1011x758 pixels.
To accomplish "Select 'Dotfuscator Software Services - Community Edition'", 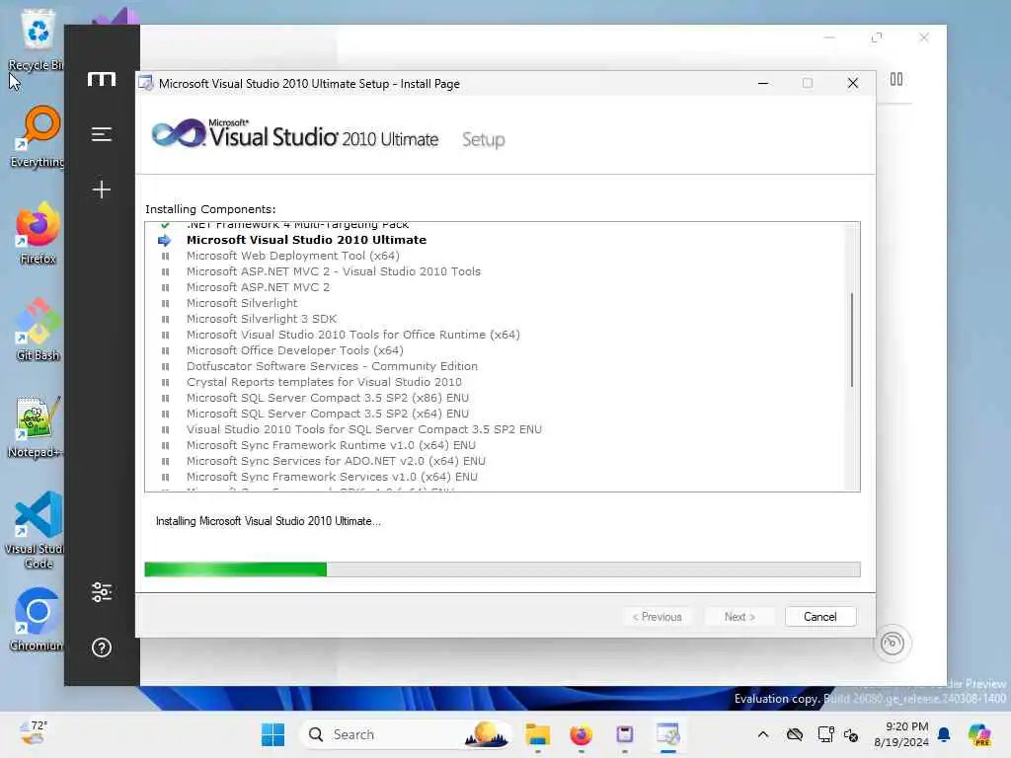I will 495,366.
